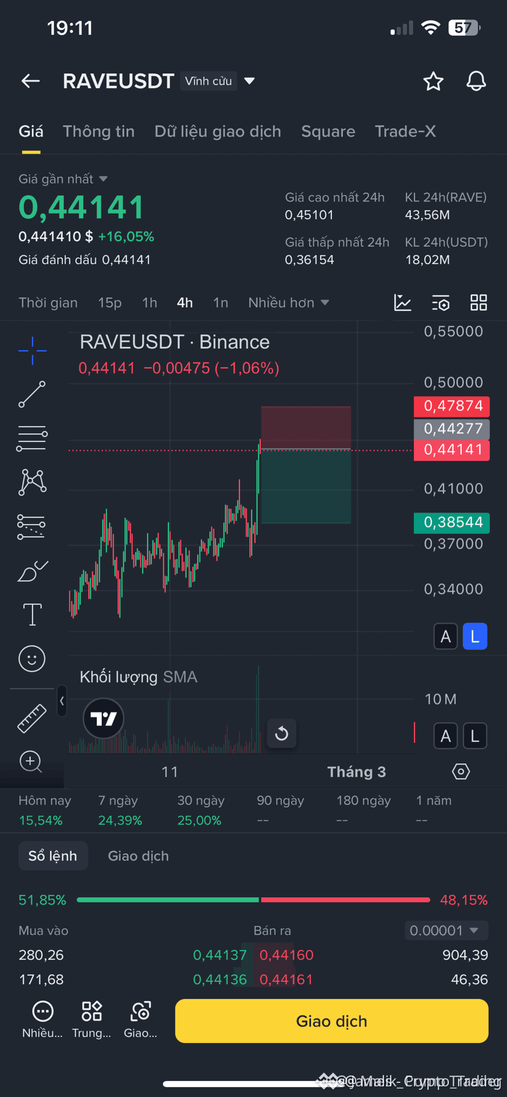Choose the 4h timeframe
The width and height of the screenshot is (507, 1097).
185,302
